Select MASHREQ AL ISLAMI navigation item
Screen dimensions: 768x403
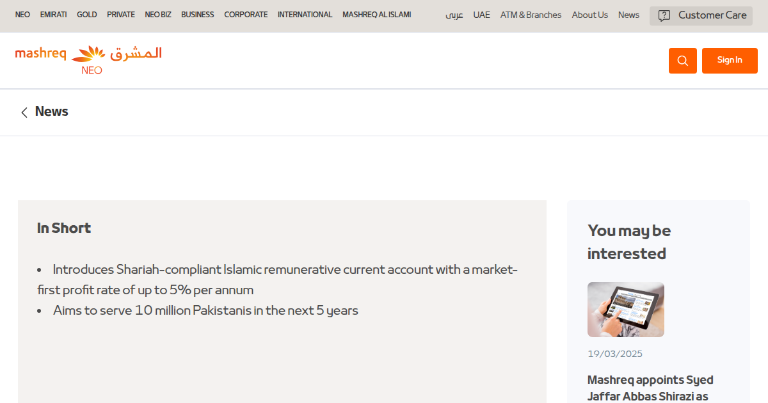click(x=376, y=14)
